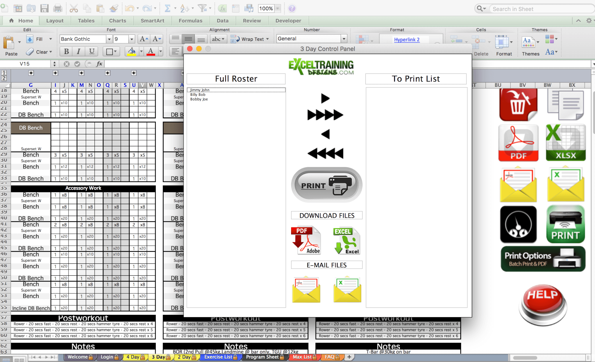Click the yellow fill color bucket
This screenshot has width=595, height=362.
tap(132, 51)
